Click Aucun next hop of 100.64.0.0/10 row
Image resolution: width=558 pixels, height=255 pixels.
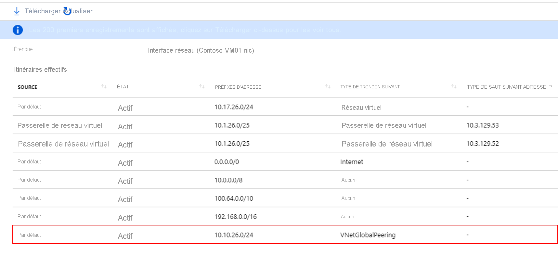tap(348, 198)
